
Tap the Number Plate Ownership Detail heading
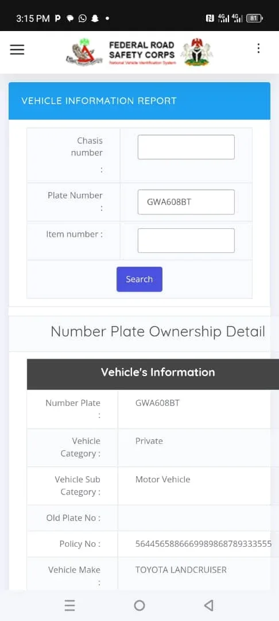click(158, 332)
